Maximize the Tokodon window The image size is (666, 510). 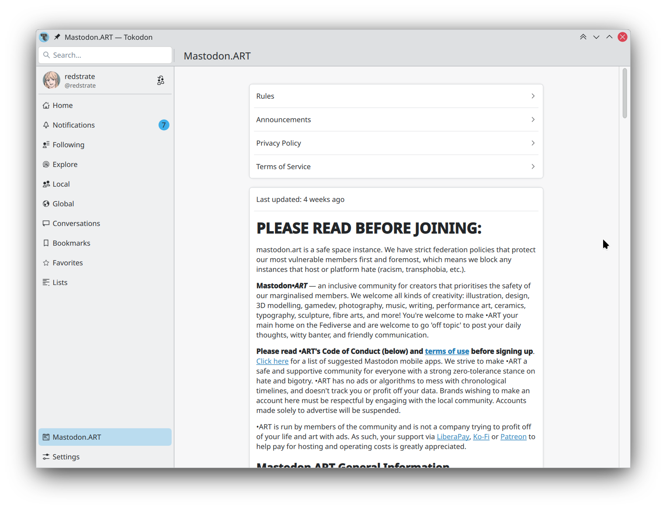click(609, 37)
